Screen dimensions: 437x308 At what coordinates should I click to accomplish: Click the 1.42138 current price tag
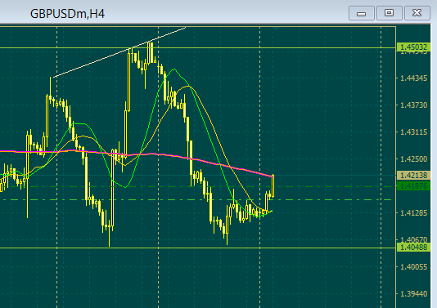pos(413,176)
